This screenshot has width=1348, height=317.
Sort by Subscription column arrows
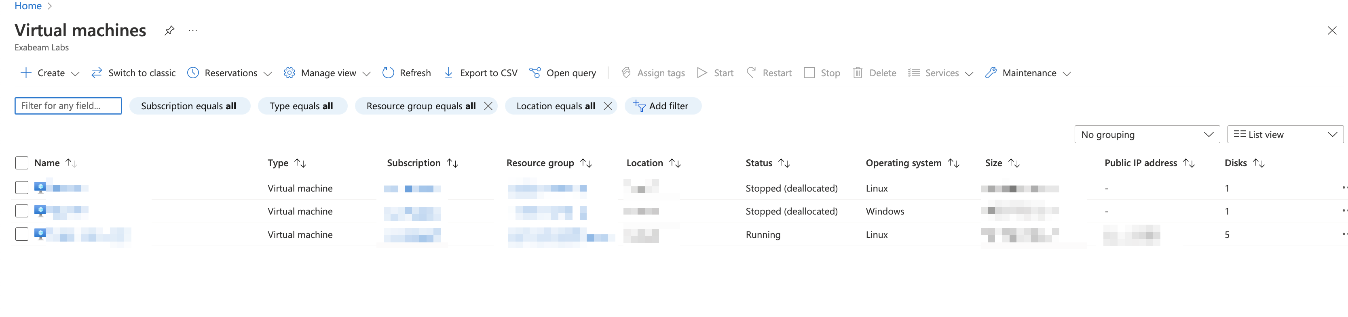click(x=453, y=163)
